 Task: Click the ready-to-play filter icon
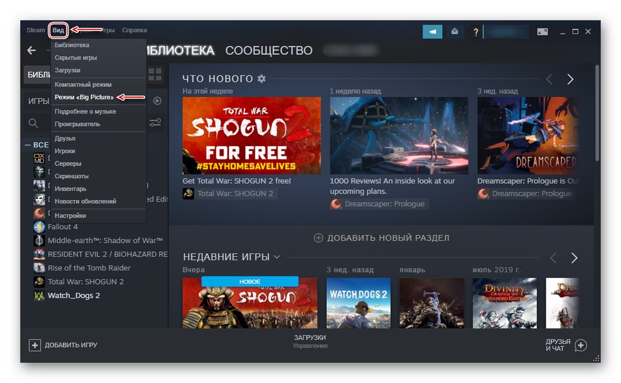pyautogui.click(x=157, y=101)
